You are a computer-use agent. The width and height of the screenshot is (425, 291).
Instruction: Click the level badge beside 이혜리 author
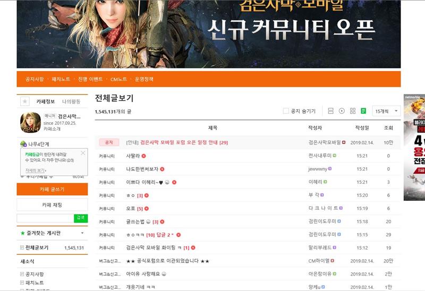(x=325, y=182)
